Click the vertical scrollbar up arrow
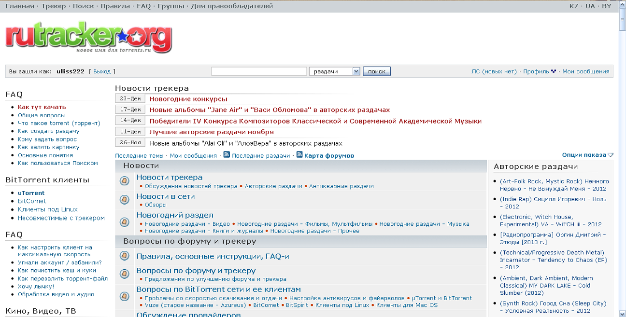 [622, 5]
